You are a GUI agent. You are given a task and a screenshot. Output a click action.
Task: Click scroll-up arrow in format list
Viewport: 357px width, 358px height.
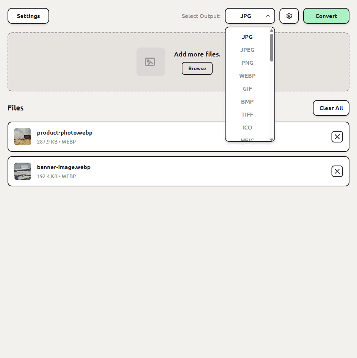272,30
